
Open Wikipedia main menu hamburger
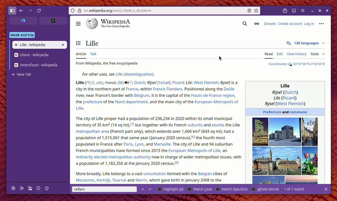(78, 24)
